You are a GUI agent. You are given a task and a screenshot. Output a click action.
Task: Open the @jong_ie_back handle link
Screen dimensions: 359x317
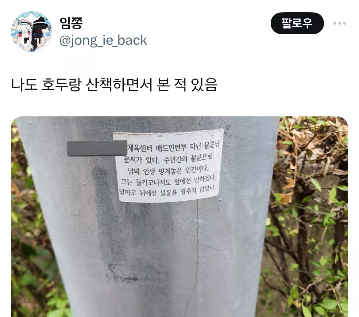point(103,40)
